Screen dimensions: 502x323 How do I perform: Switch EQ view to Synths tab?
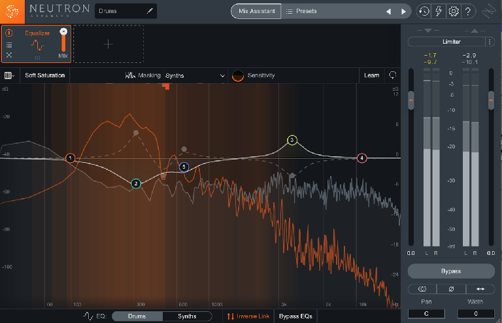point(188,316)
